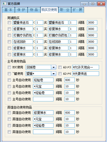
Task: Click the 主号自动使用 *元宝 item field
Action: (x=43, y=86)
